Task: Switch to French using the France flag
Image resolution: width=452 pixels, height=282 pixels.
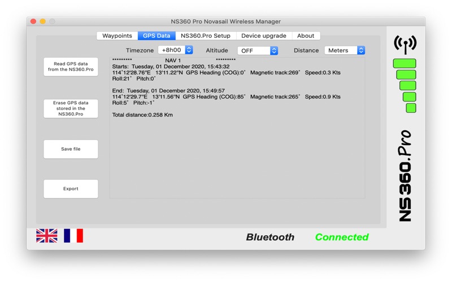Action: [73, 236]
